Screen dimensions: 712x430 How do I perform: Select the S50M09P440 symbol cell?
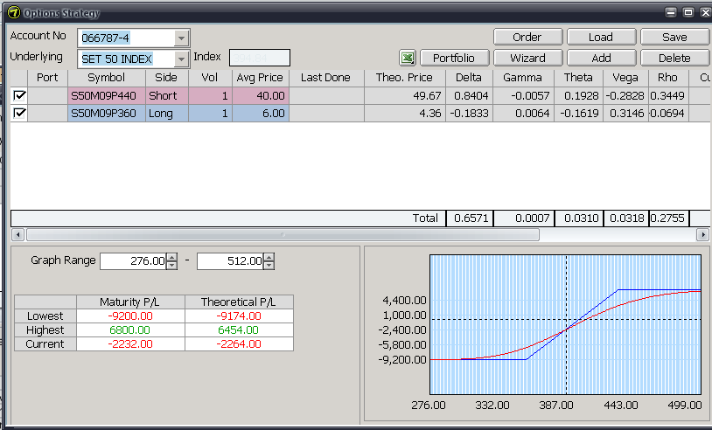pyautogui.click(x=107, y=96)
